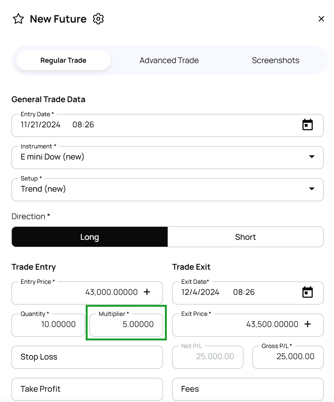Click the Quantity input field

[x=48, y=325]
